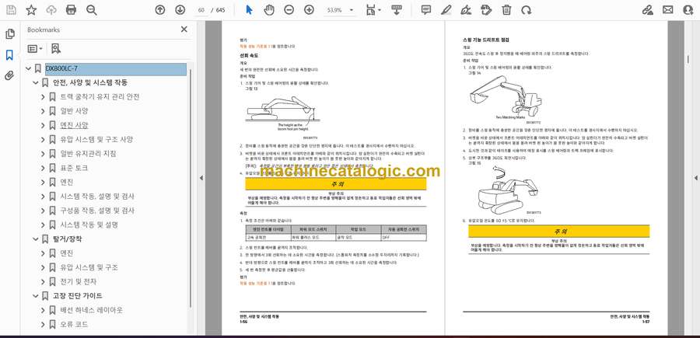Collapse the 안전, 사양 및 시스템 작동 section
The height and width of the screenshot is (338, 700).
pos(36,83)
